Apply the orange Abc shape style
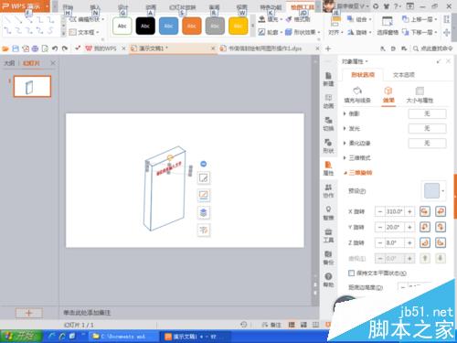The height and width of the screenshot is (343, 457). [192, 26]
